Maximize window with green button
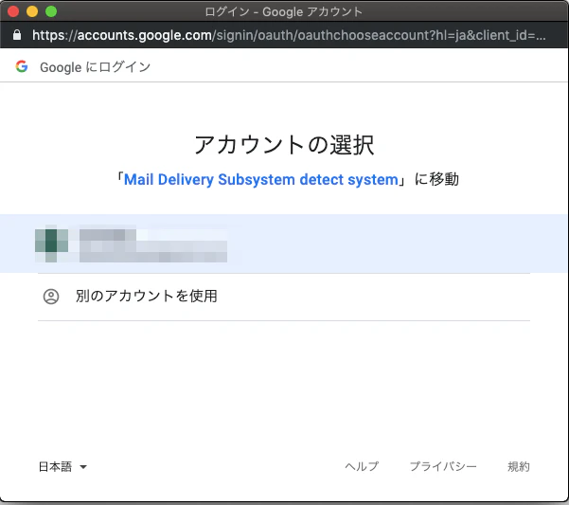569x505 pixels. (x=51, y=11)
